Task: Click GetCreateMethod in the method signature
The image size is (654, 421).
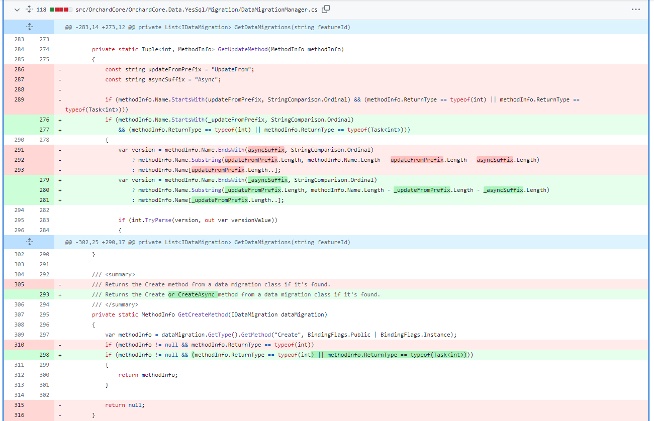Action: 203,314
